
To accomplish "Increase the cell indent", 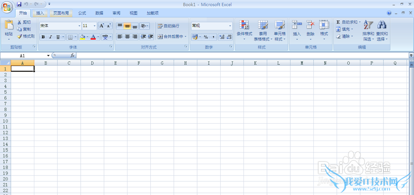I will [151, 37].
